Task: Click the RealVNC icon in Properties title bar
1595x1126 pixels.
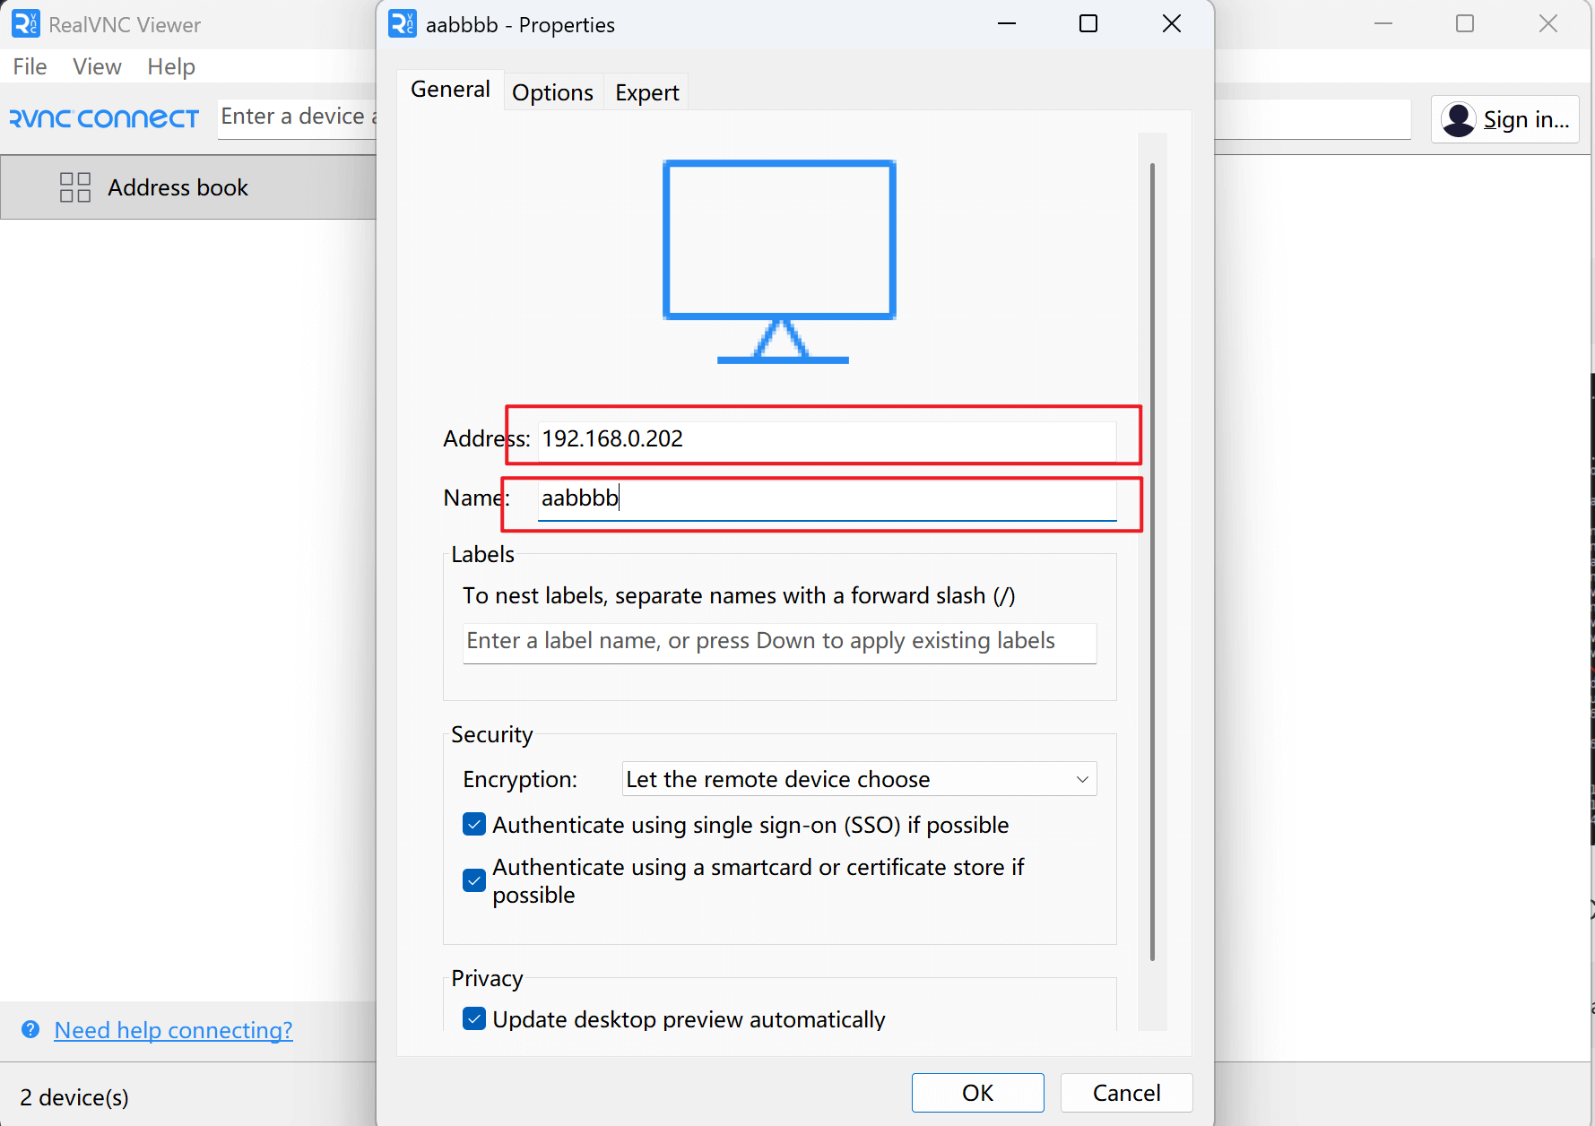Action: click(x=403, y=24)
